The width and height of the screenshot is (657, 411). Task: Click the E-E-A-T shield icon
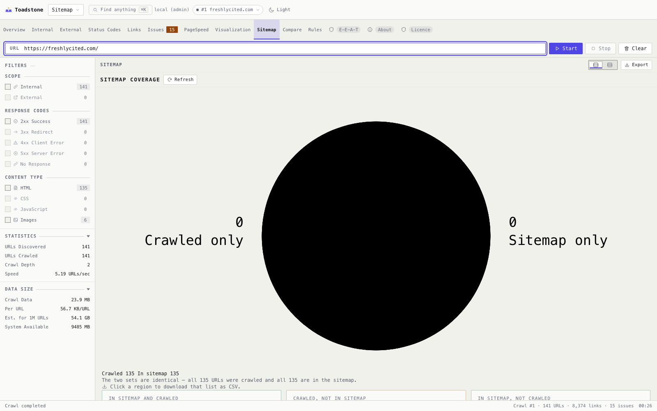click(x=331, y=30)
